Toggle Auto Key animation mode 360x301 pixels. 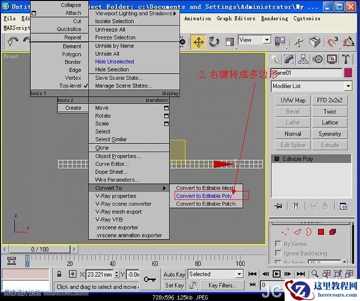click(174, 274)
